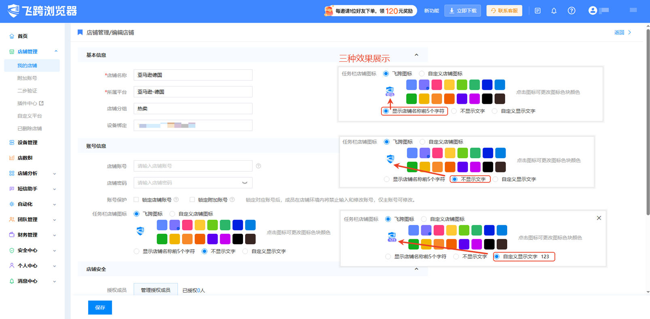The image size is (650, 319).
Task: Click the 首页 house icon in sidebar
Action: coord(12,36)
